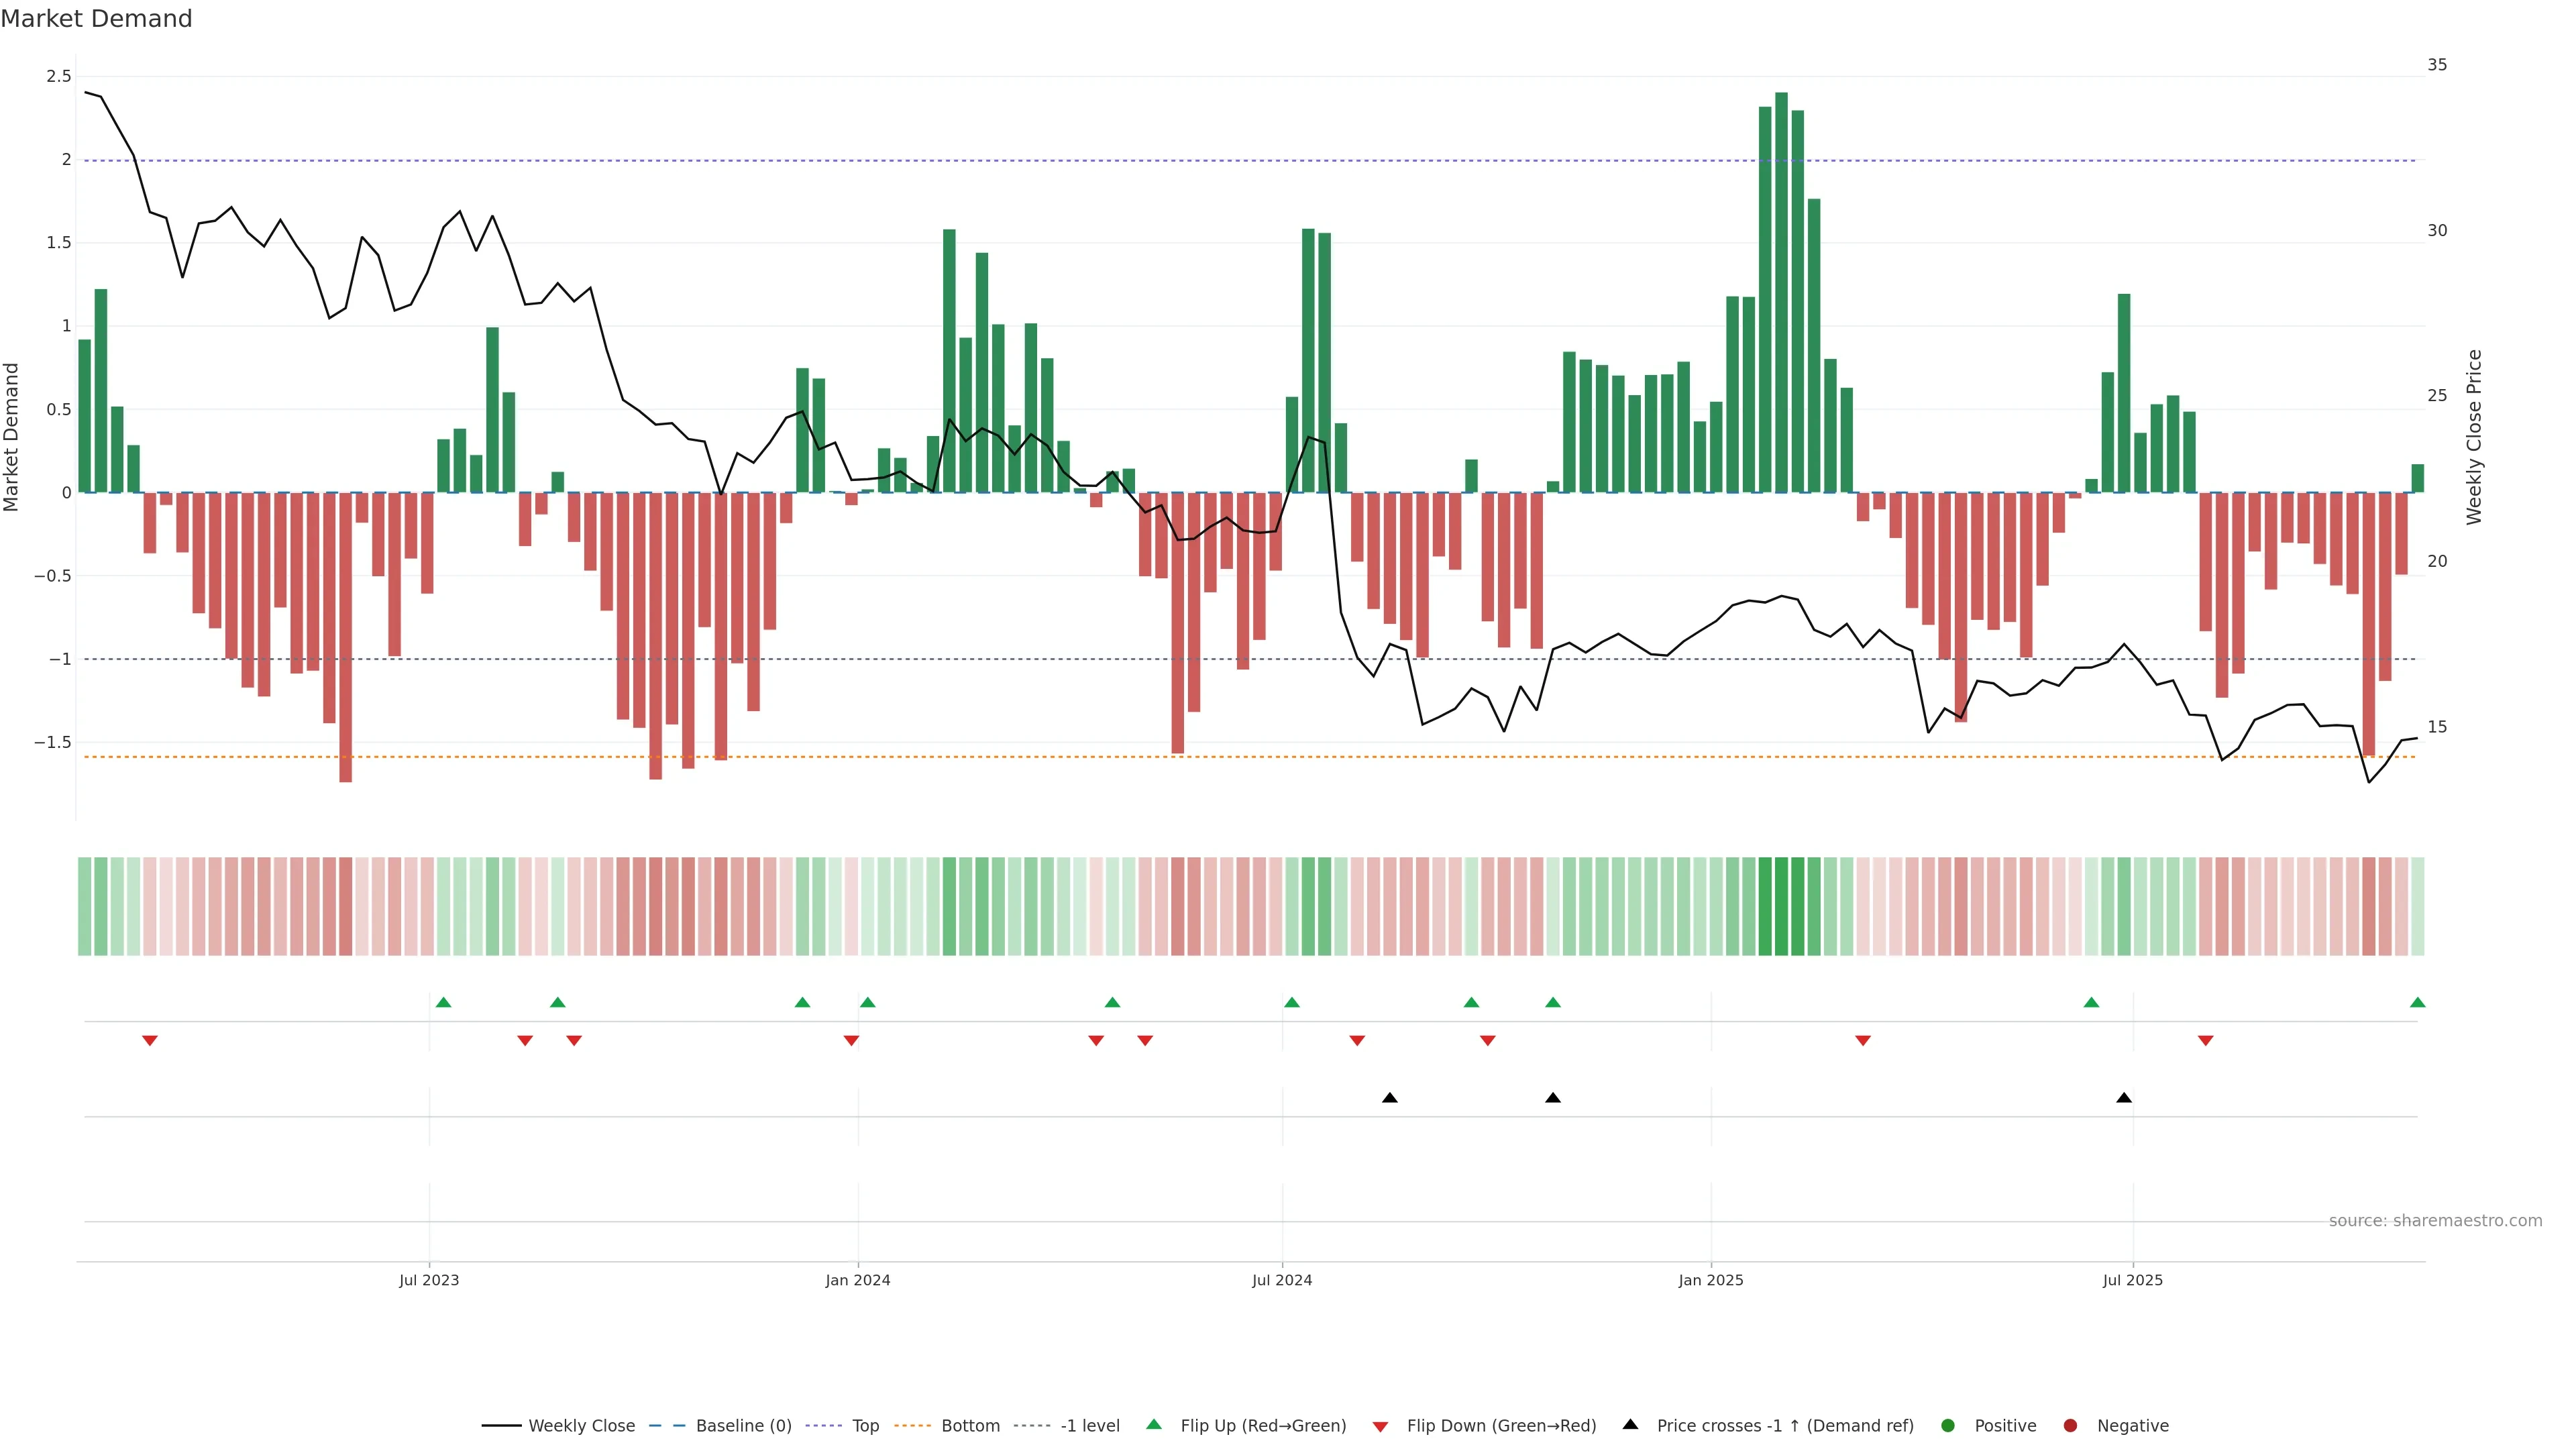Hide the -1 level legend entry
Screen dimensions: 2576x1449
(1089, 1426)
